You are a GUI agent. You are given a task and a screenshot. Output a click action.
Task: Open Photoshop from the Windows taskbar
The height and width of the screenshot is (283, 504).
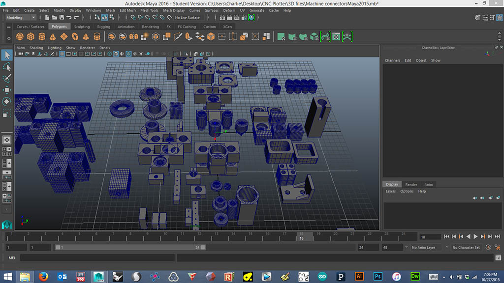378,276
